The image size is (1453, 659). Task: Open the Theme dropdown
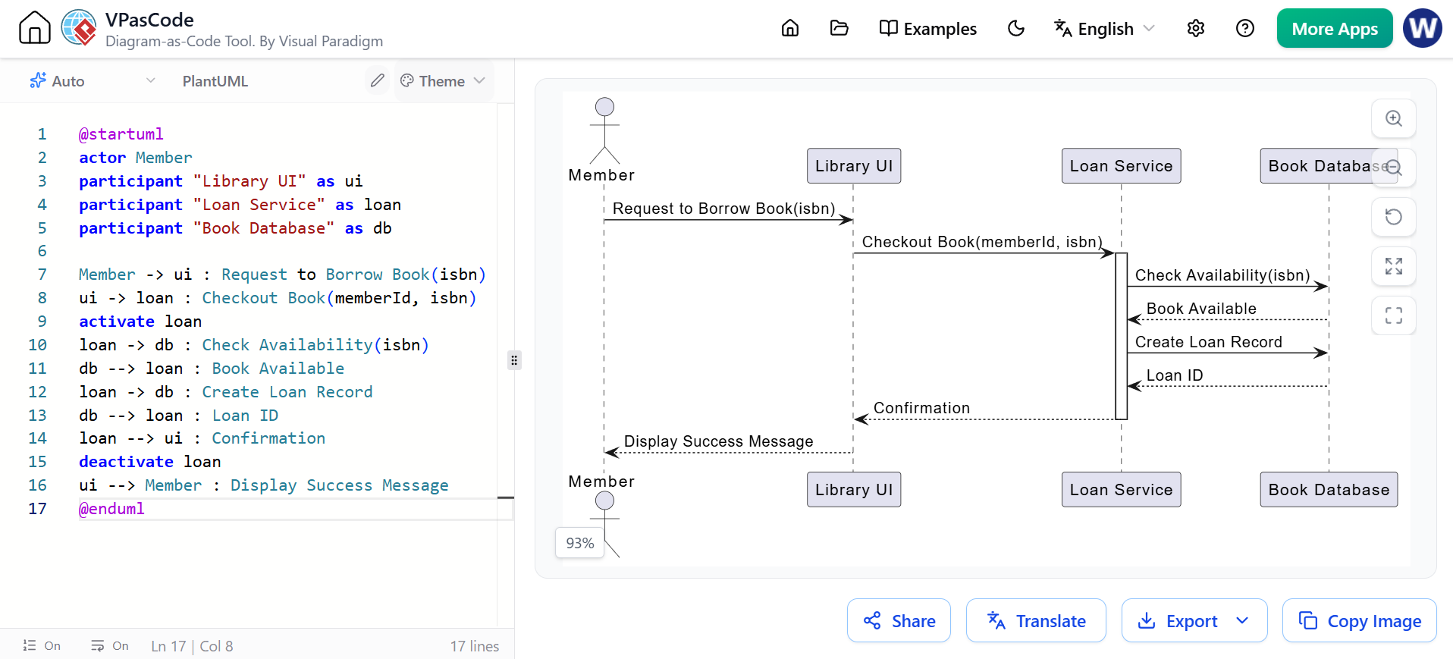pos(443,81)
